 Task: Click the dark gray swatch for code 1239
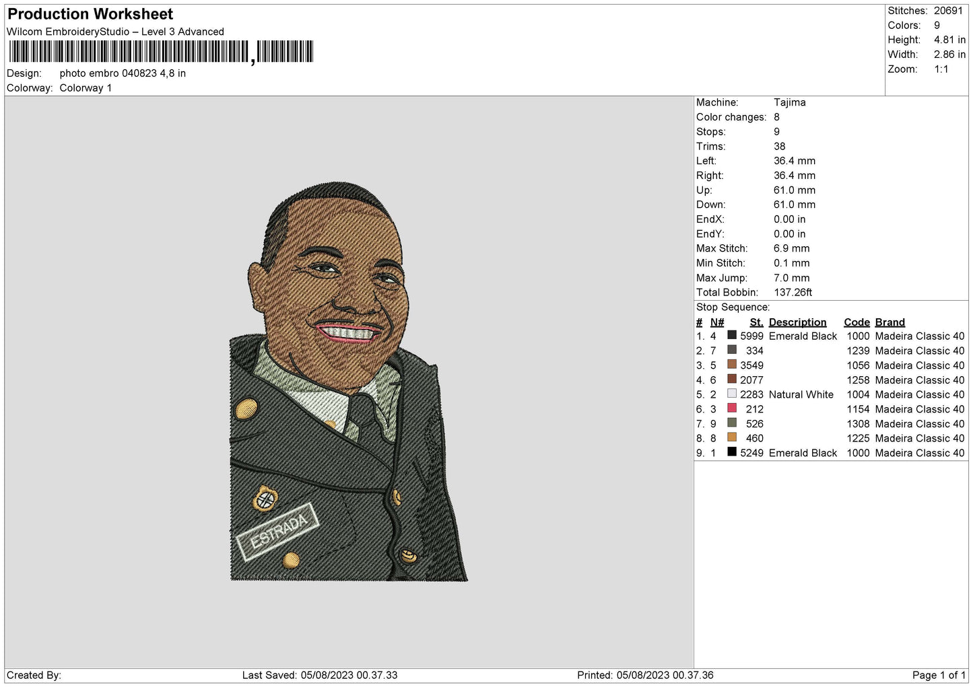click(x=732, y=350)
